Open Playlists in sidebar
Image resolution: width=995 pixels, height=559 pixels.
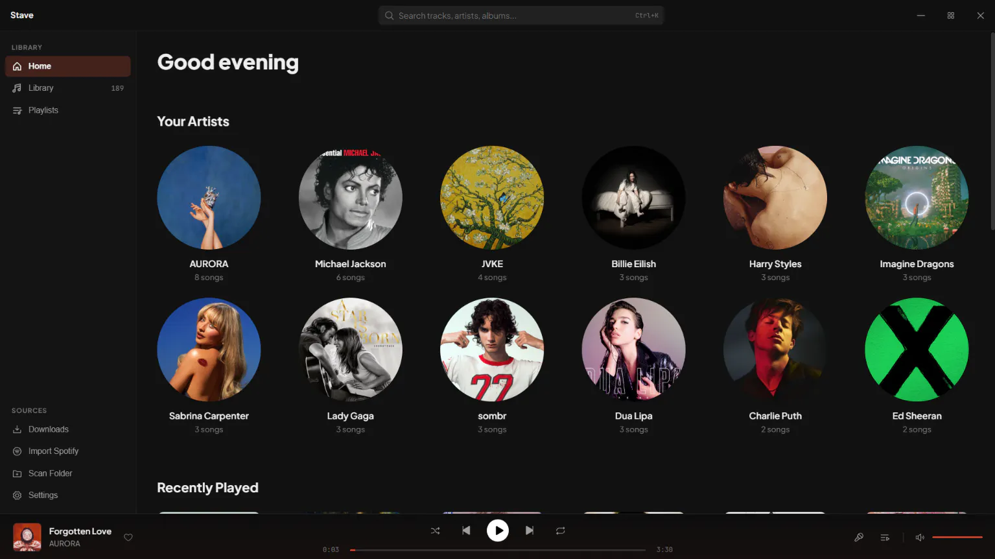point(68,110)
